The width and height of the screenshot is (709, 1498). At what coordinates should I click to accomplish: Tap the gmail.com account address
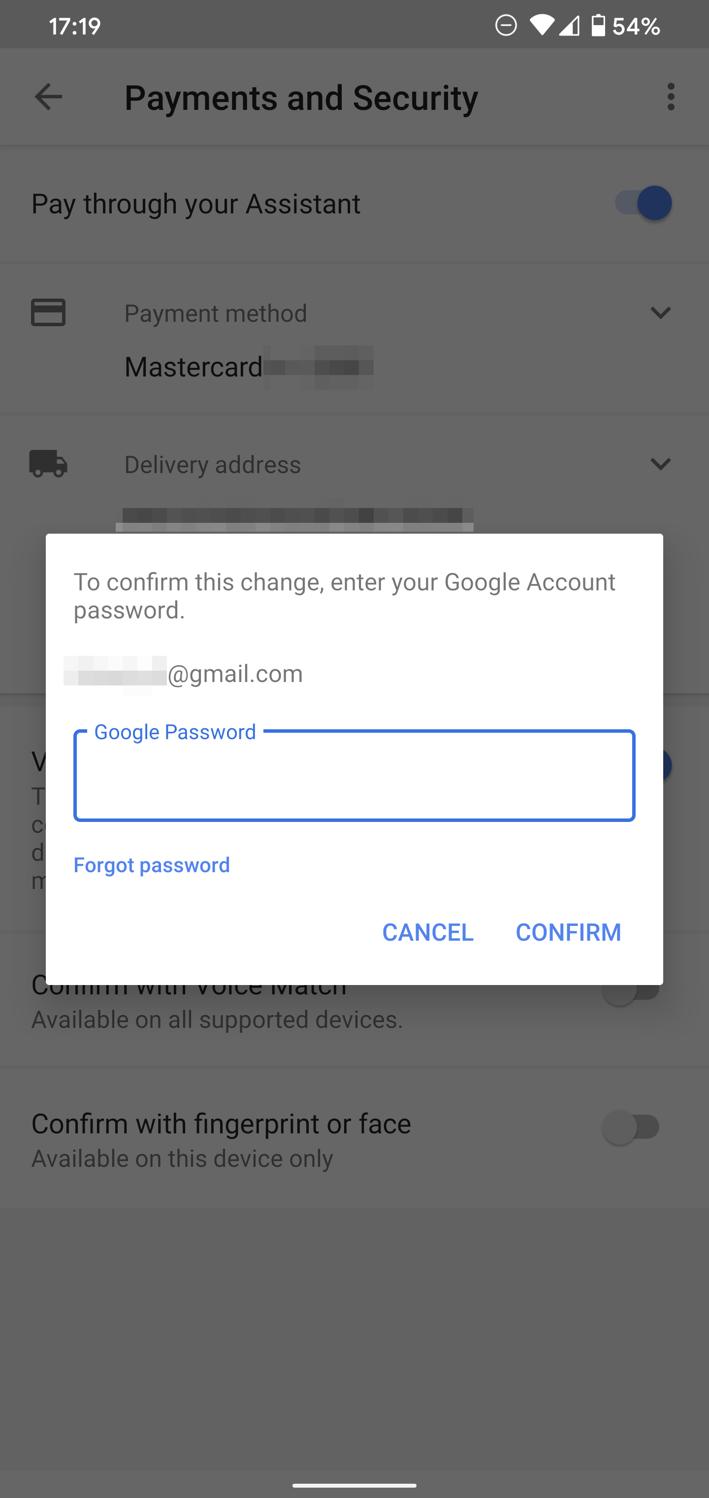click(x=234, y=674)
